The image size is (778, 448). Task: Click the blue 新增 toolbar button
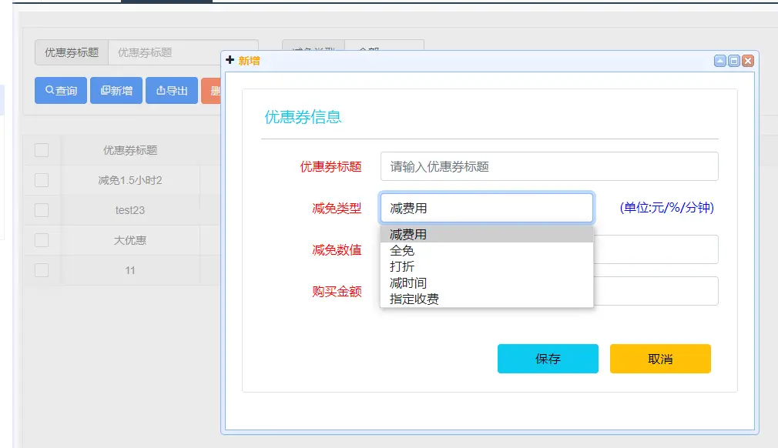pyautogui.click(x=116, y=91)
